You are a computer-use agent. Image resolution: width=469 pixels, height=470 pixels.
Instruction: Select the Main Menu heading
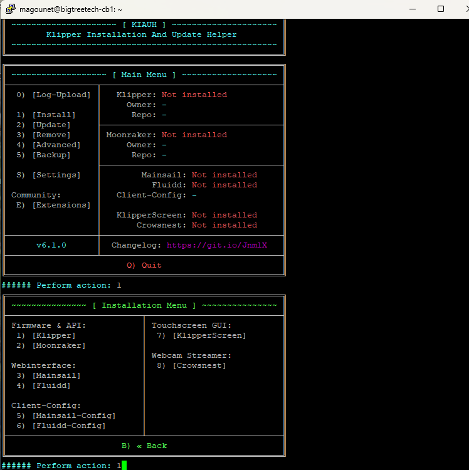[x=144, y=75]
